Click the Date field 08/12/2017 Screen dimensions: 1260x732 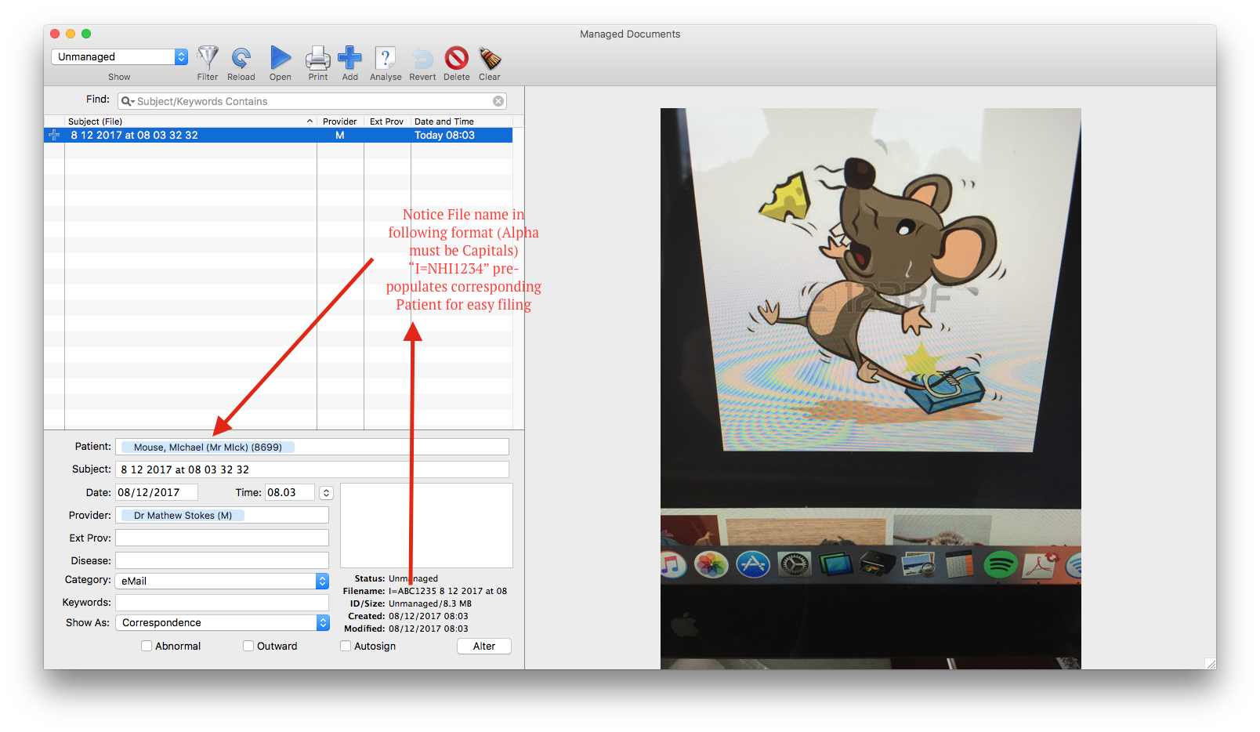pos(157,492)
